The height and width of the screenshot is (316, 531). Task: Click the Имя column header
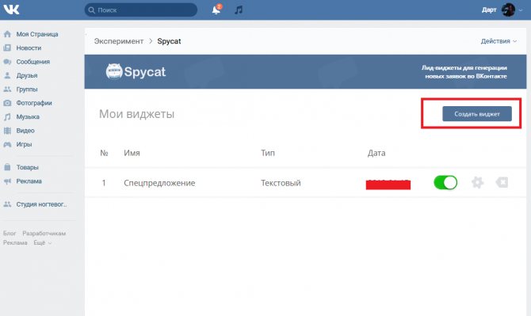132,154
